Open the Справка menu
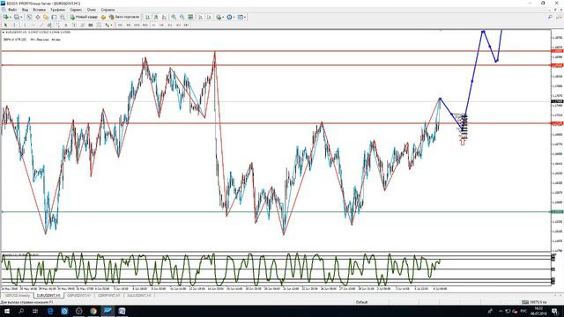The width and height of the screenshot is (564, 317). point(108,10)
